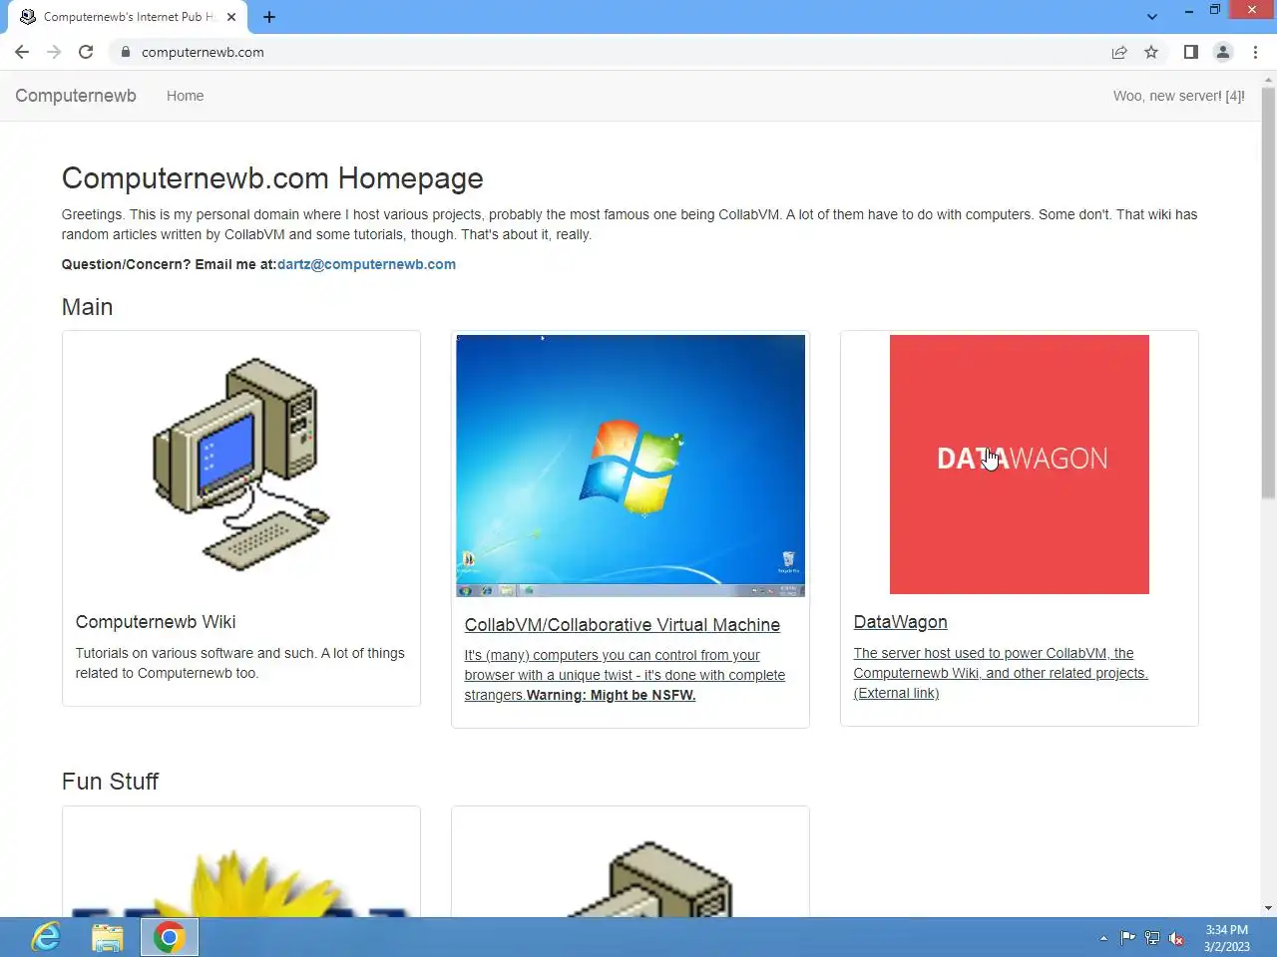This screenshot has width=1277, height=957.
Task: Click the scrollbar down arrow
Action: coord(1268,908)
